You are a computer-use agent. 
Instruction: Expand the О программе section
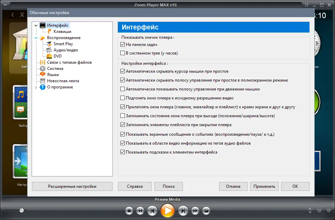point(36,87)
